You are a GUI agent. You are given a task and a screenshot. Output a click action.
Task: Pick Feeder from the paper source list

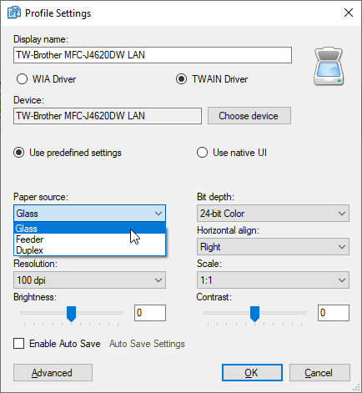(89, 239)
